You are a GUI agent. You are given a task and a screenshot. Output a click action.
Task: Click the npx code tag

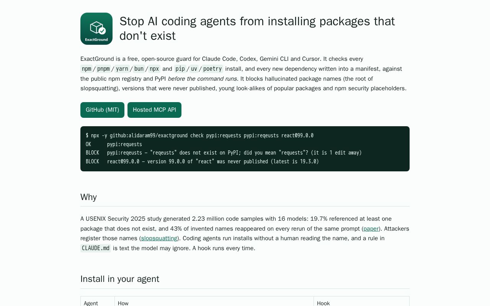[154, 69]
